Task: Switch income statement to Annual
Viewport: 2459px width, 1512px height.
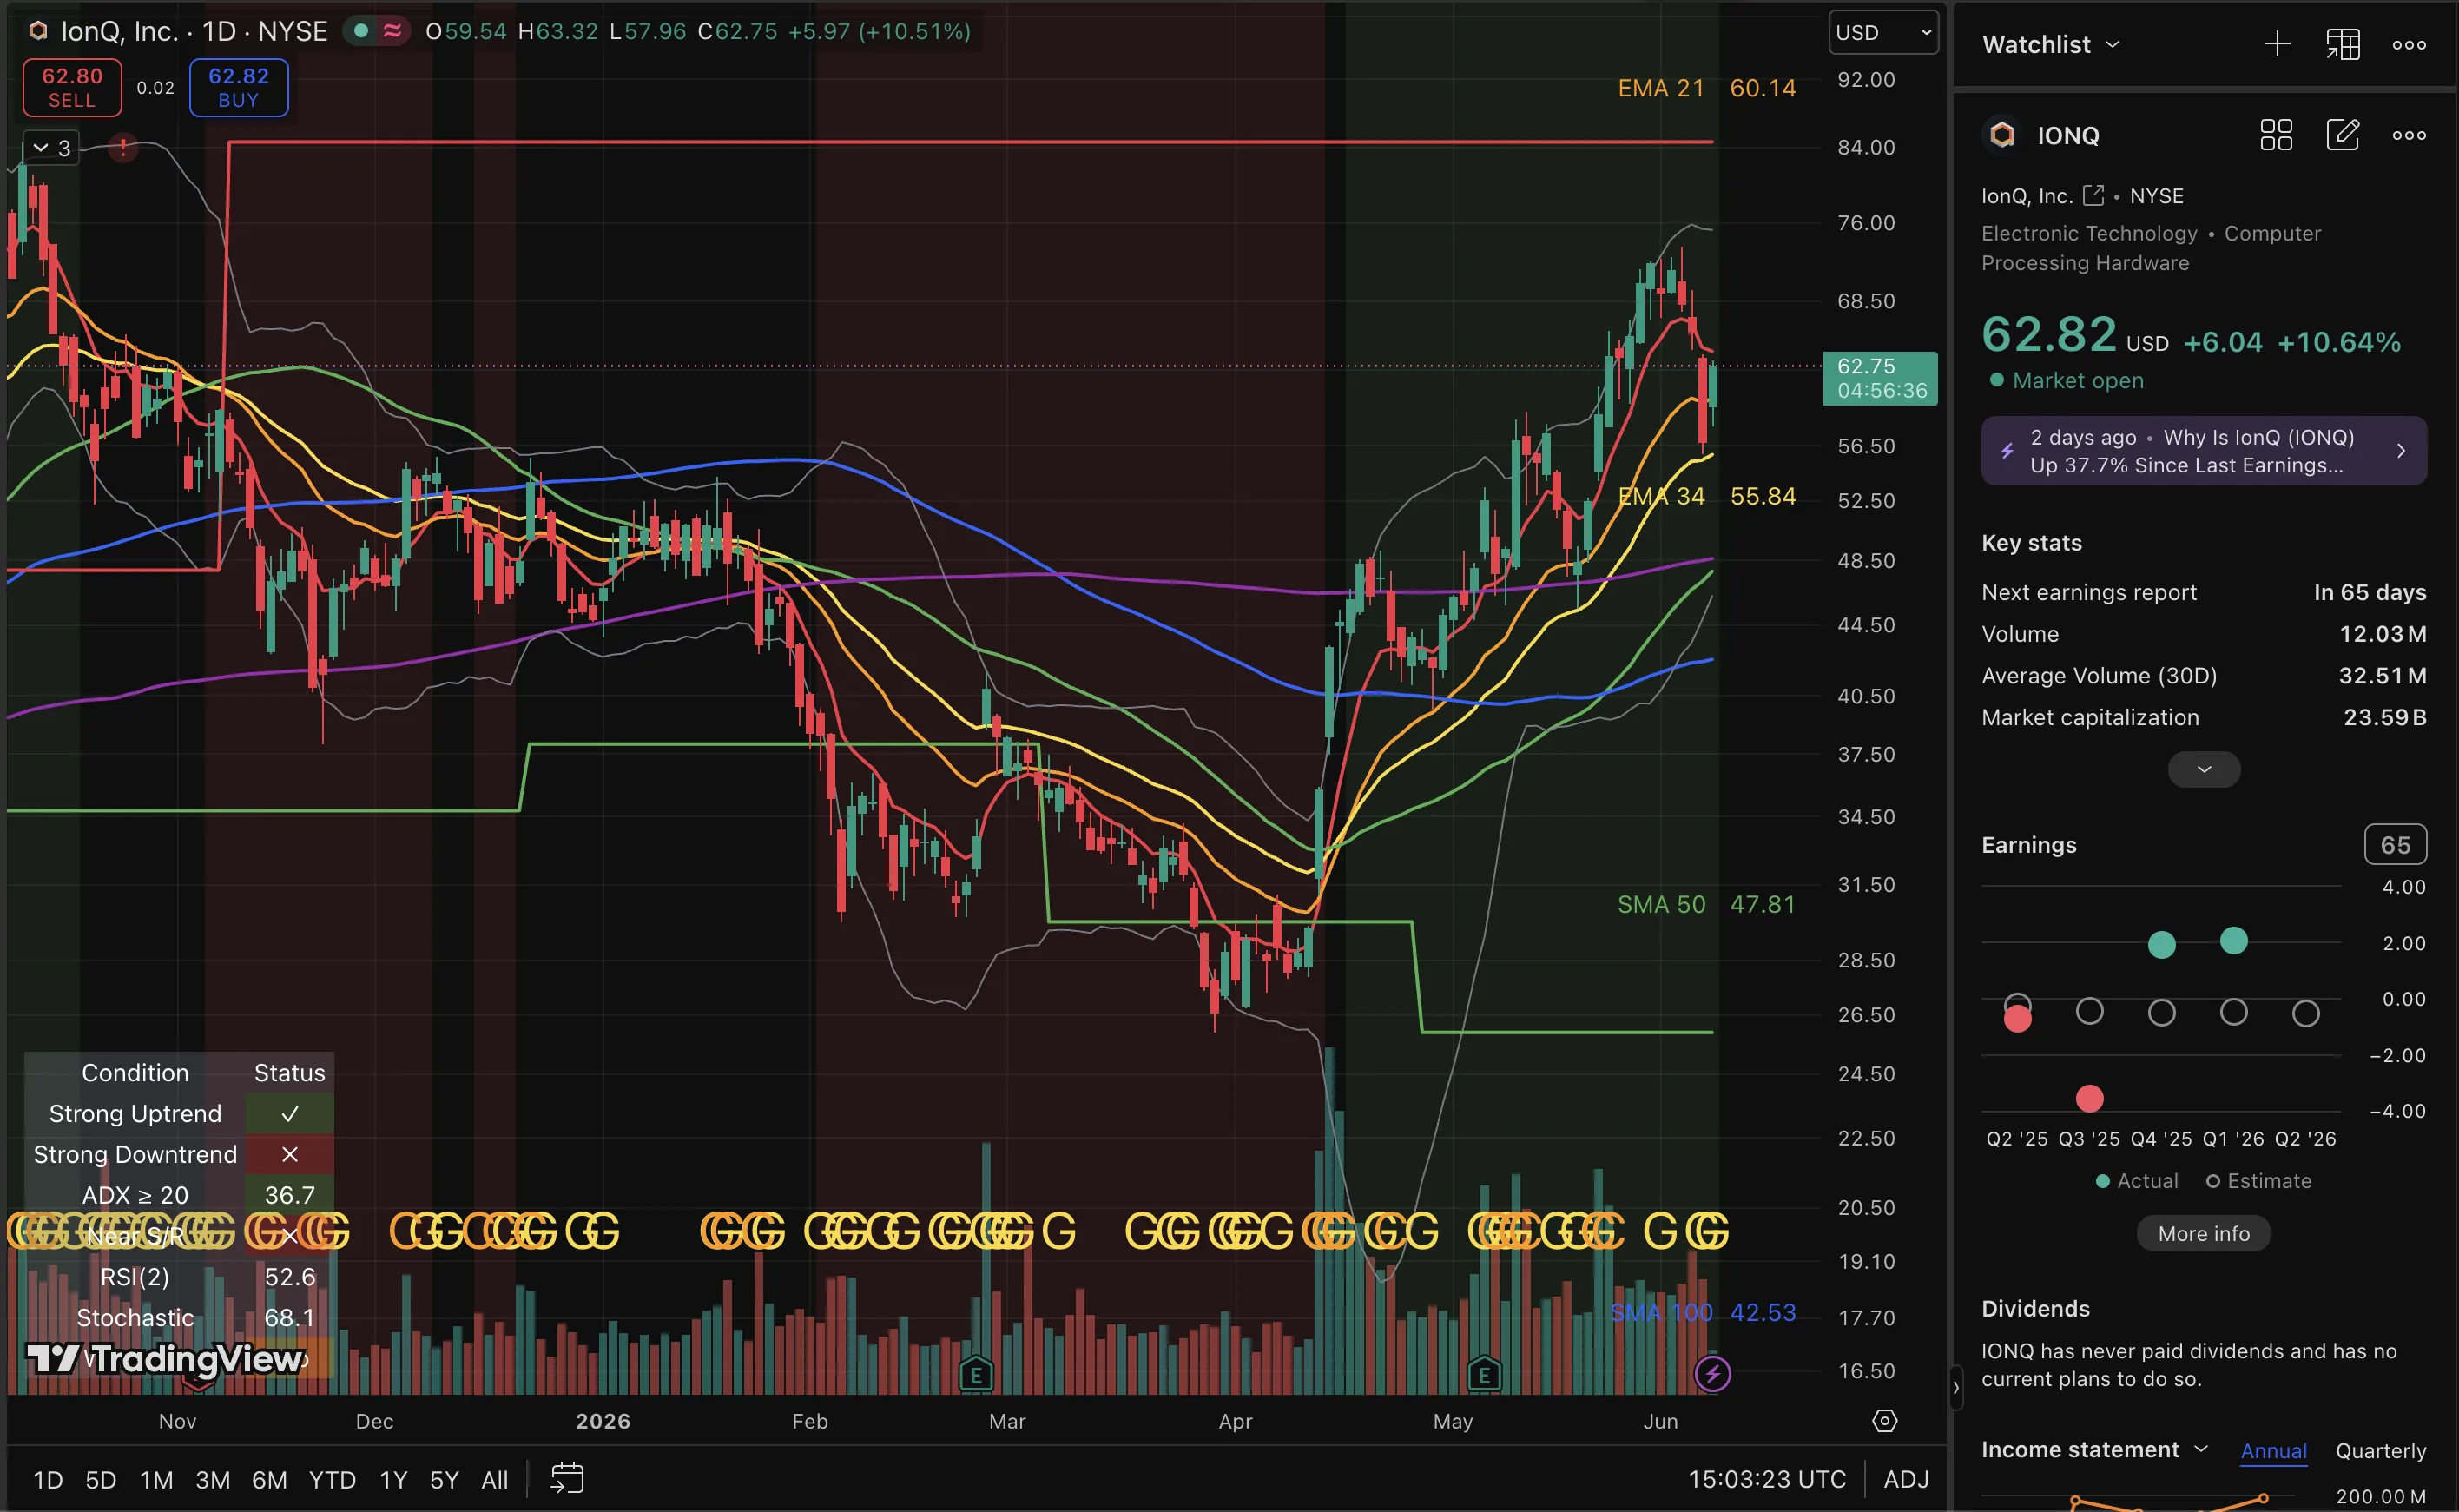Action: 2273,1451
